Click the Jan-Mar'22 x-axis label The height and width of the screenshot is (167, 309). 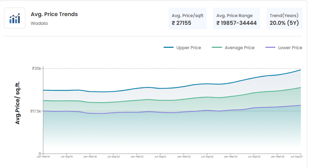click(x=184, y=157)
